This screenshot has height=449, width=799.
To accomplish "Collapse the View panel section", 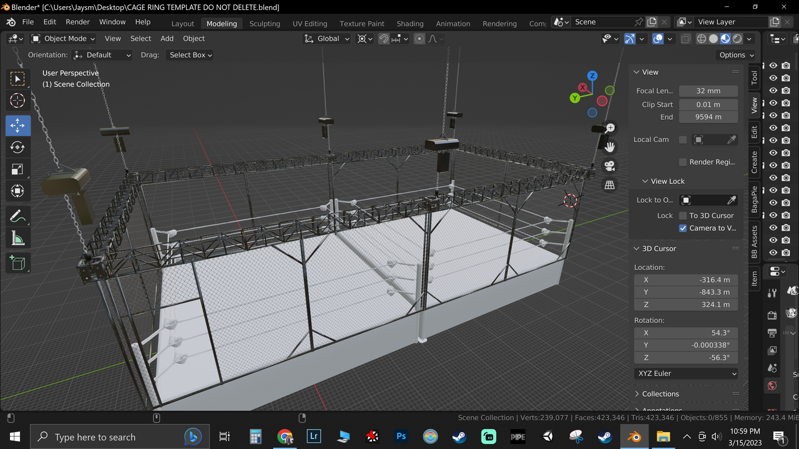I will (637, 72).
